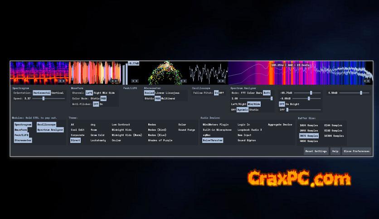Set spectrogram orientation to Vertical
Screen dimensions: 379x219
[58, 92]
